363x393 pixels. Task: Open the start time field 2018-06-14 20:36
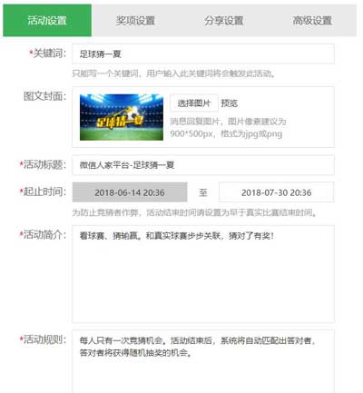pos(130,192)
